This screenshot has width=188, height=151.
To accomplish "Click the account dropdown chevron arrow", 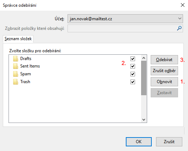I will tap(179, 18).
